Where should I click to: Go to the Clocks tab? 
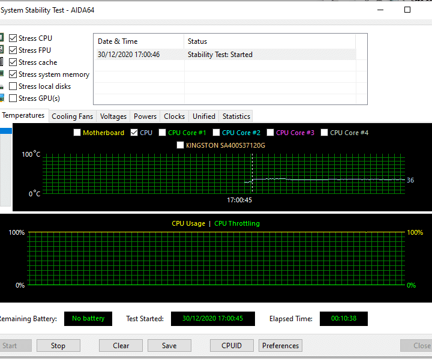pyautogui.click(x=175, y=116)
